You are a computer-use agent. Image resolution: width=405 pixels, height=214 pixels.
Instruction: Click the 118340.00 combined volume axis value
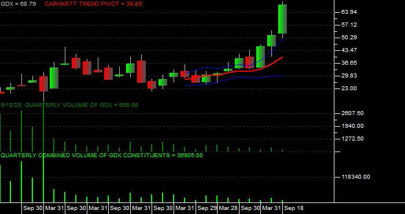[x=356, y=177]
